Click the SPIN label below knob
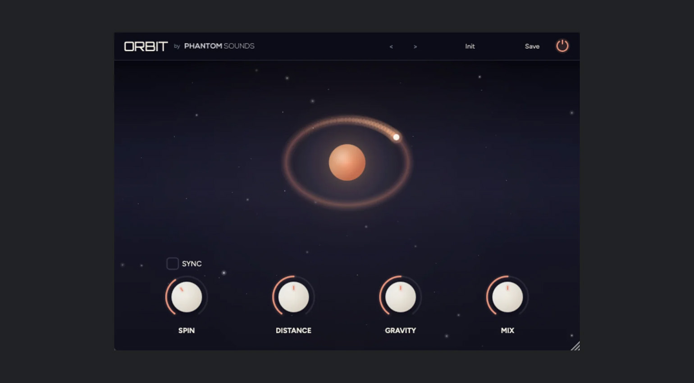 pos(187,330)
